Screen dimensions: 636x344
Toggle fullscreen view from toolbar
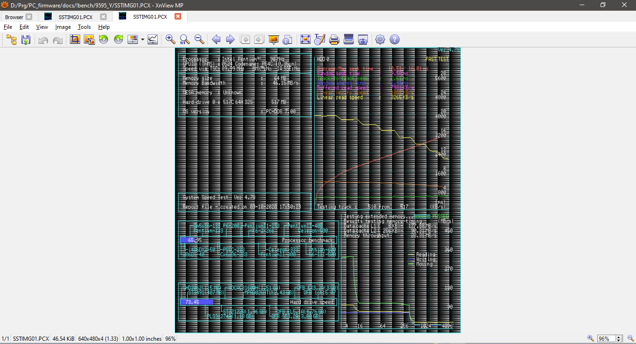point(305,40)
